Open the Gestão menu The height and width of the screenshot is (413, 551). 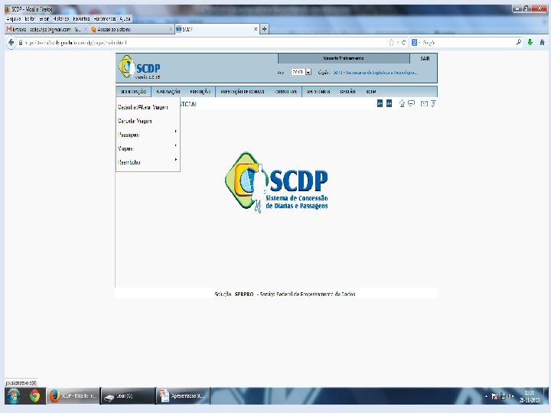tap(347, 91)
